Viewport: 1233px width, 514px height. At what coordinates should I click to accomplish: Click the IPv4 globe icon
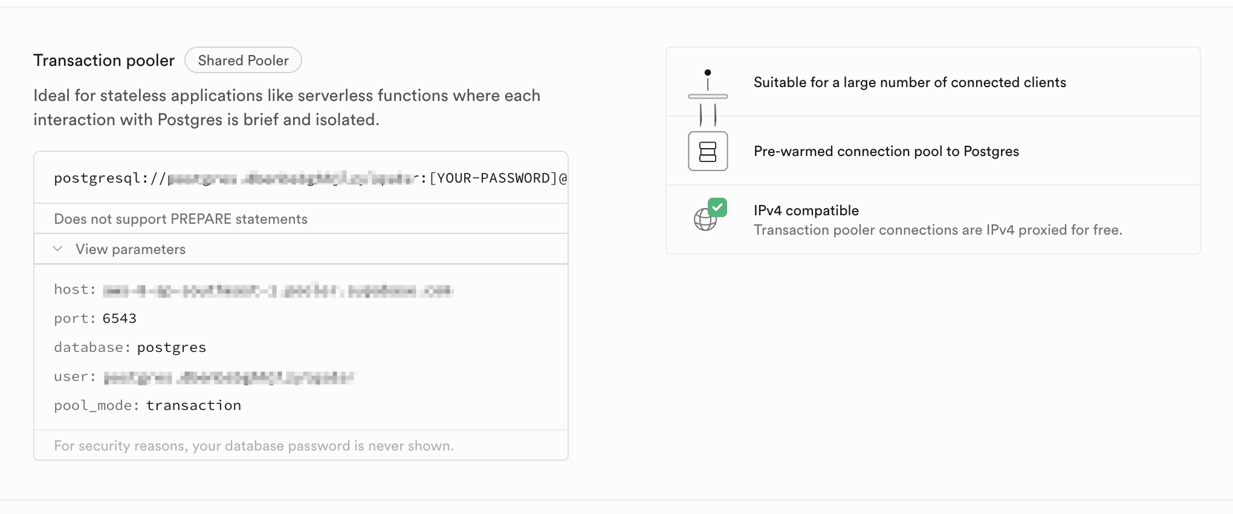pyautogui.click(x=705, y=220)
